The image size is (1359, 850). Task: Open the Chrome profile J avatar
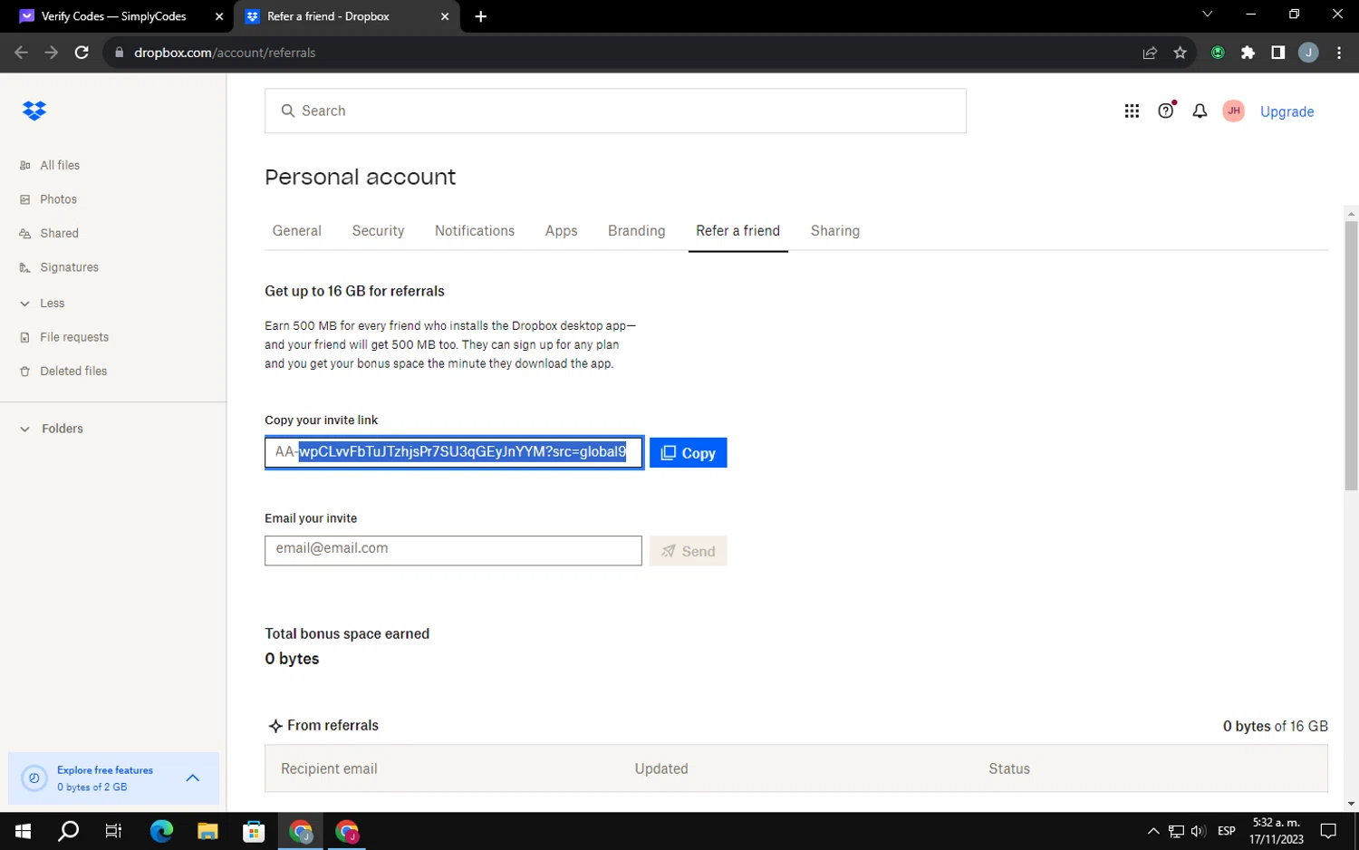(1308, 53)
